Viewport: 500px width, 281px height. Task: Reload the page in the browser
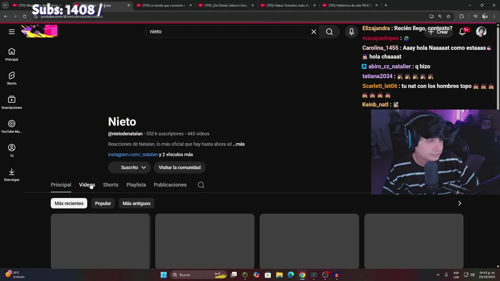(x=24, y=16)
